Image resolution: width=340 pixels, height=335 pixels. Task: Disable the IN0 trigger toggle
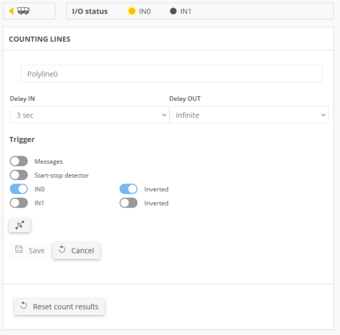19,189
